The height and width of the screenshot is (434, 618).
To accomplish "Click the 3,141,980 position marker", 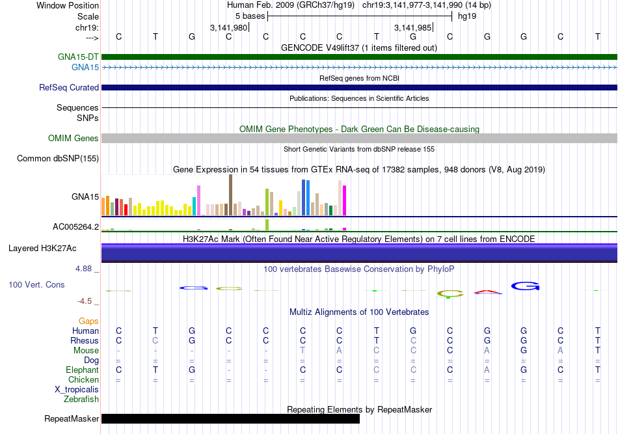I will 228,27.
